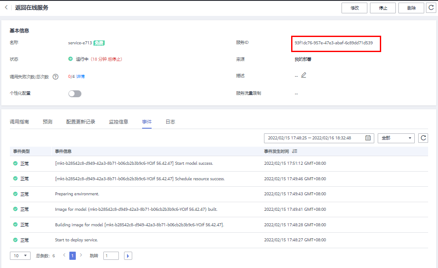Viewport: 438px width, 268px height.
Task: Click the back arrow beside 返回在线服务
Action: [x=6, y=8]
